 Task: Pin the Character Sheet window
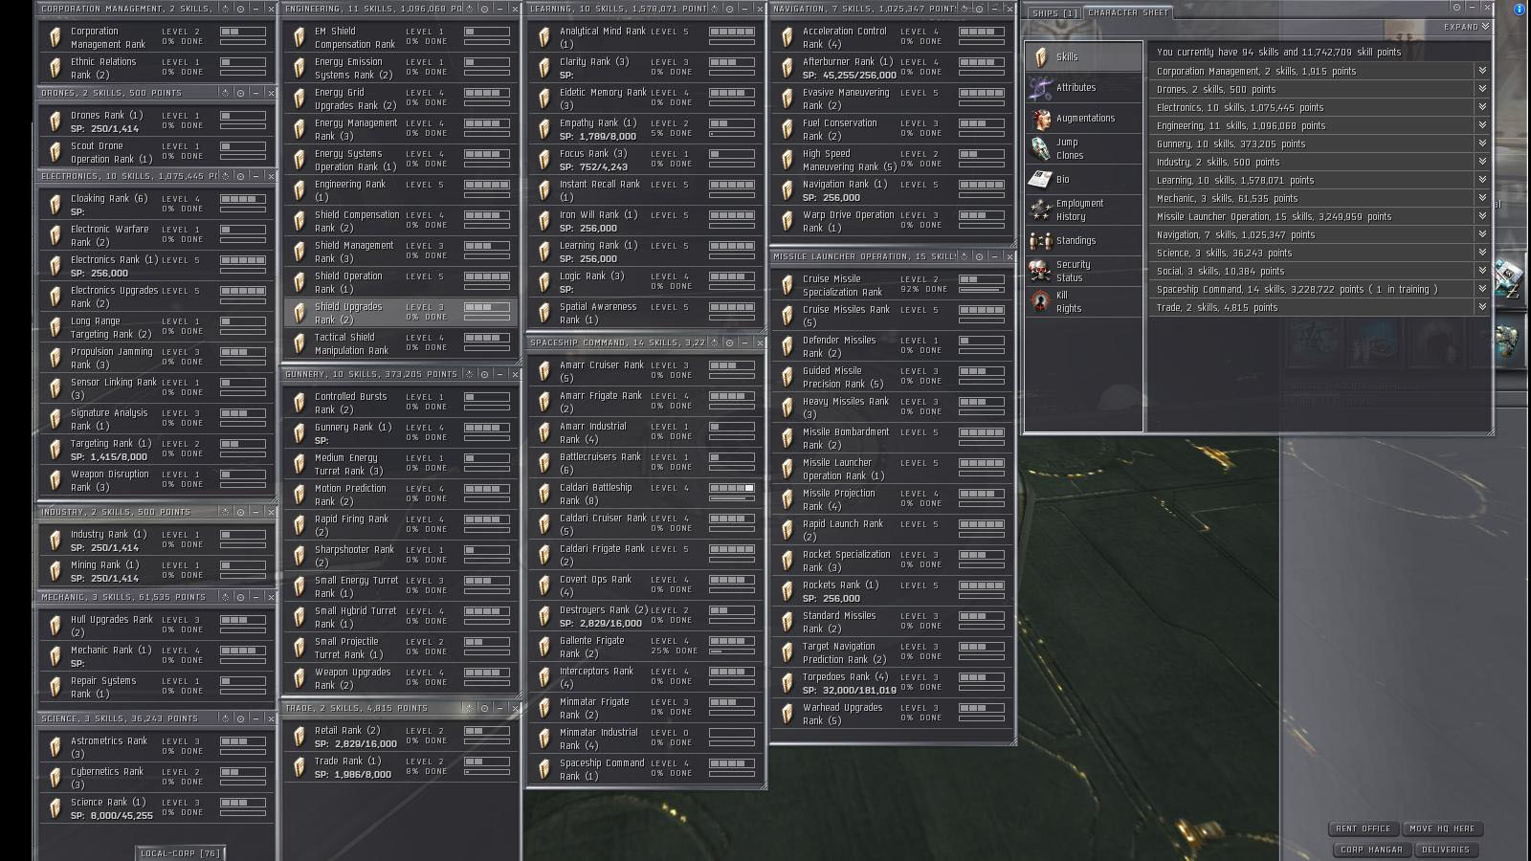pos(1455,8)
